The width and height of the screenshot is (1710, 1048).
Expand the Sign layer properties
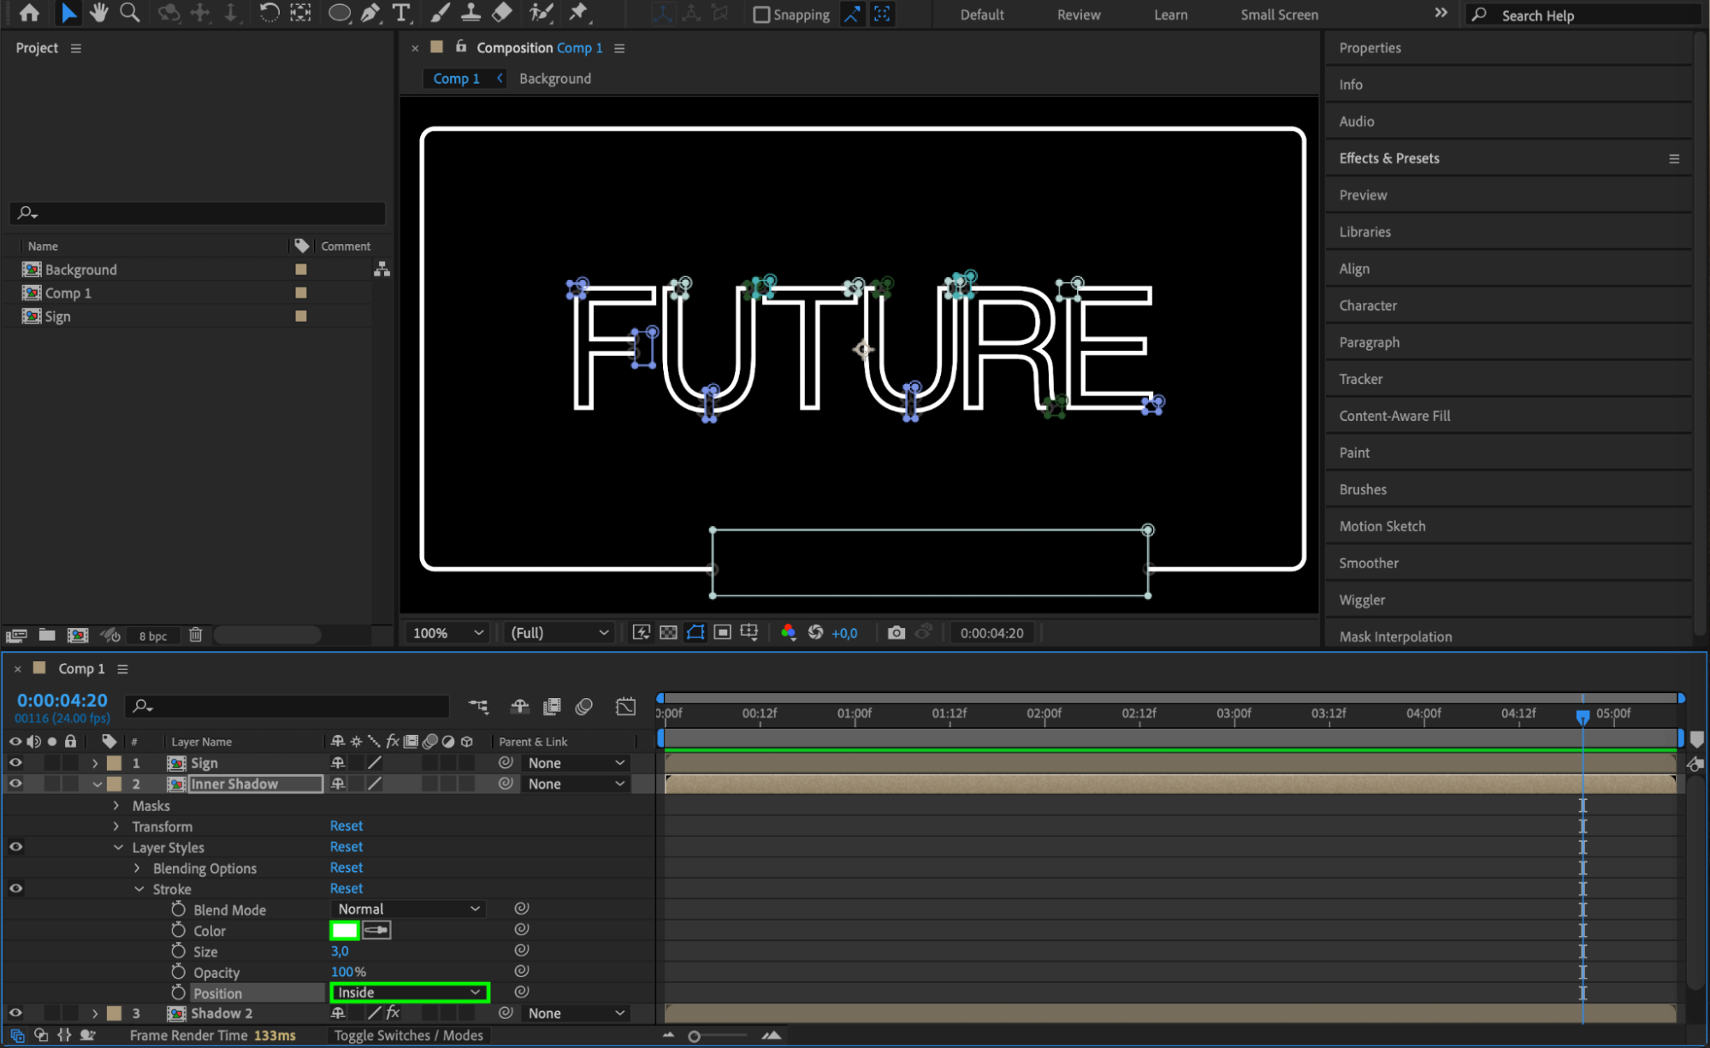tap(95, 763)
